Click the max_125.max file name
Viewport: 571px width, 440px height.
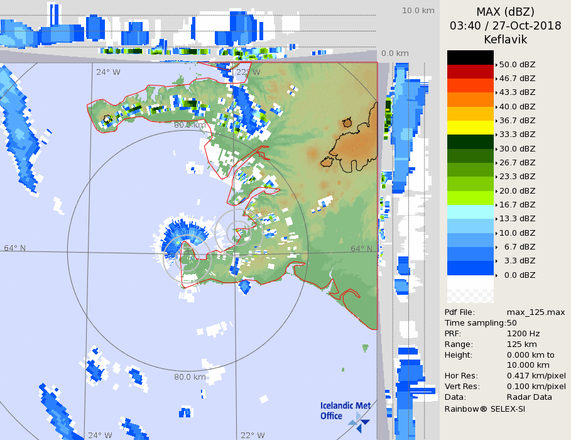536,312
